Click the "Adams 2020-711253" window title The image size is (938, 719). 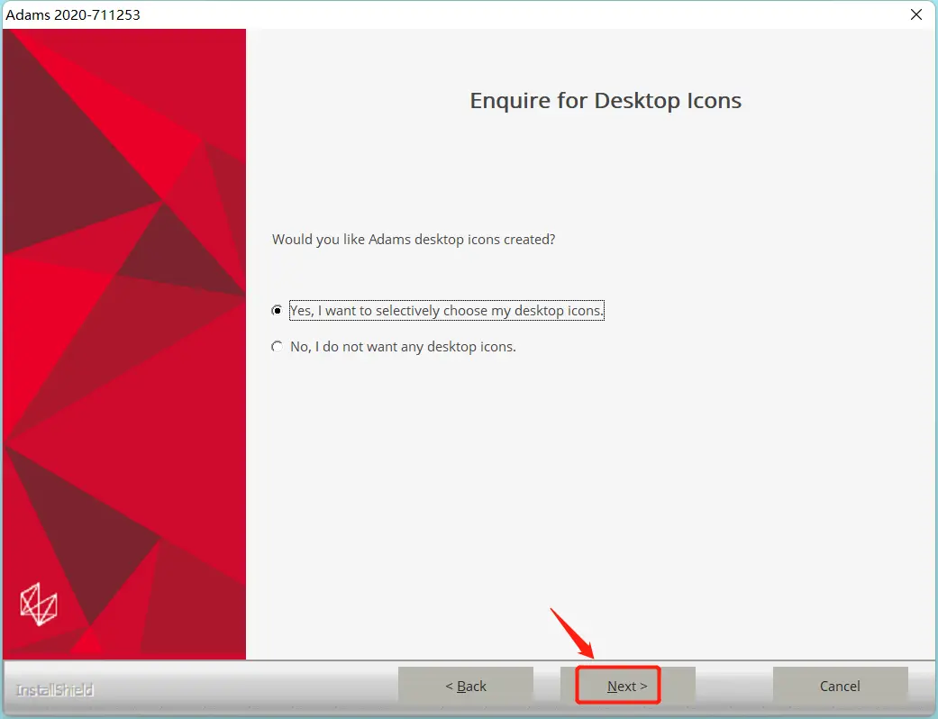(x=73, y=14)
